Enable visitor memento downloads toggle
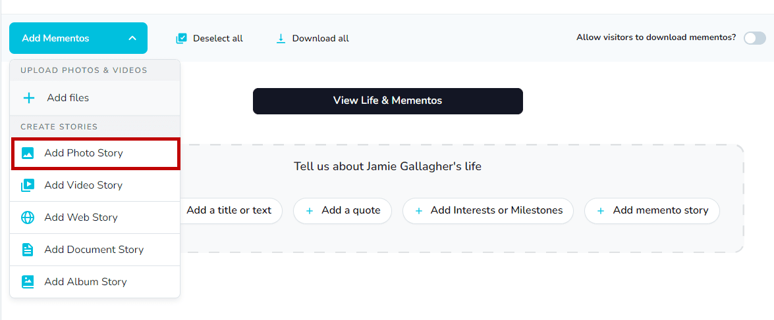The width and height of the screenshot is (774, 320). [754, 38]
